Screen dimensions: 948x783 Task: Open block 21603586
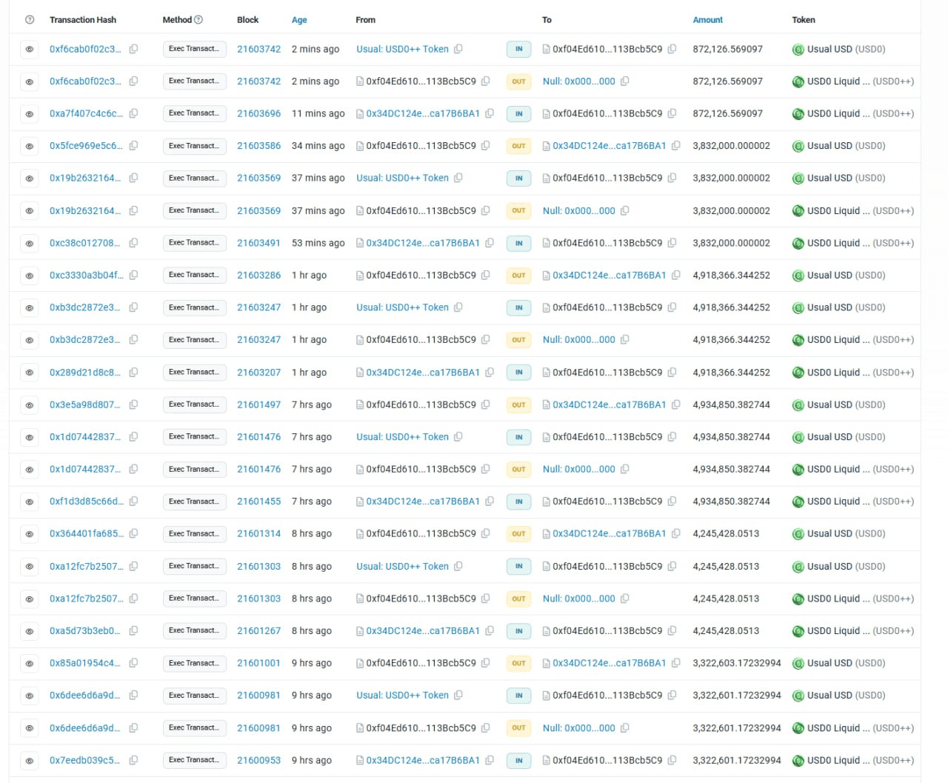258,146
